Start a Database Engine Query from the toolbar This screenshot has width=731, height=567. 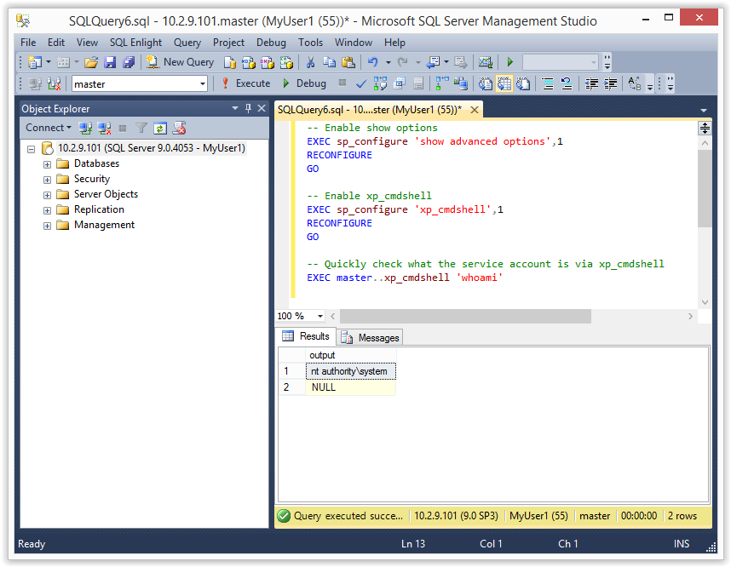(230, 62)
